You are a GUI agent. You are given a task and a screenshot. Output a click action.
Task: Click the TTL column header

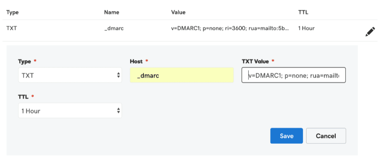pyautogui.click(x=303, y=12)
